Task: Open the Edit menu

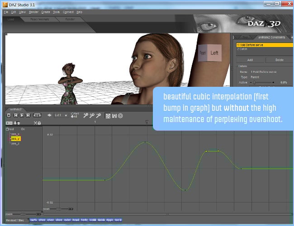Action: [14, 12]
